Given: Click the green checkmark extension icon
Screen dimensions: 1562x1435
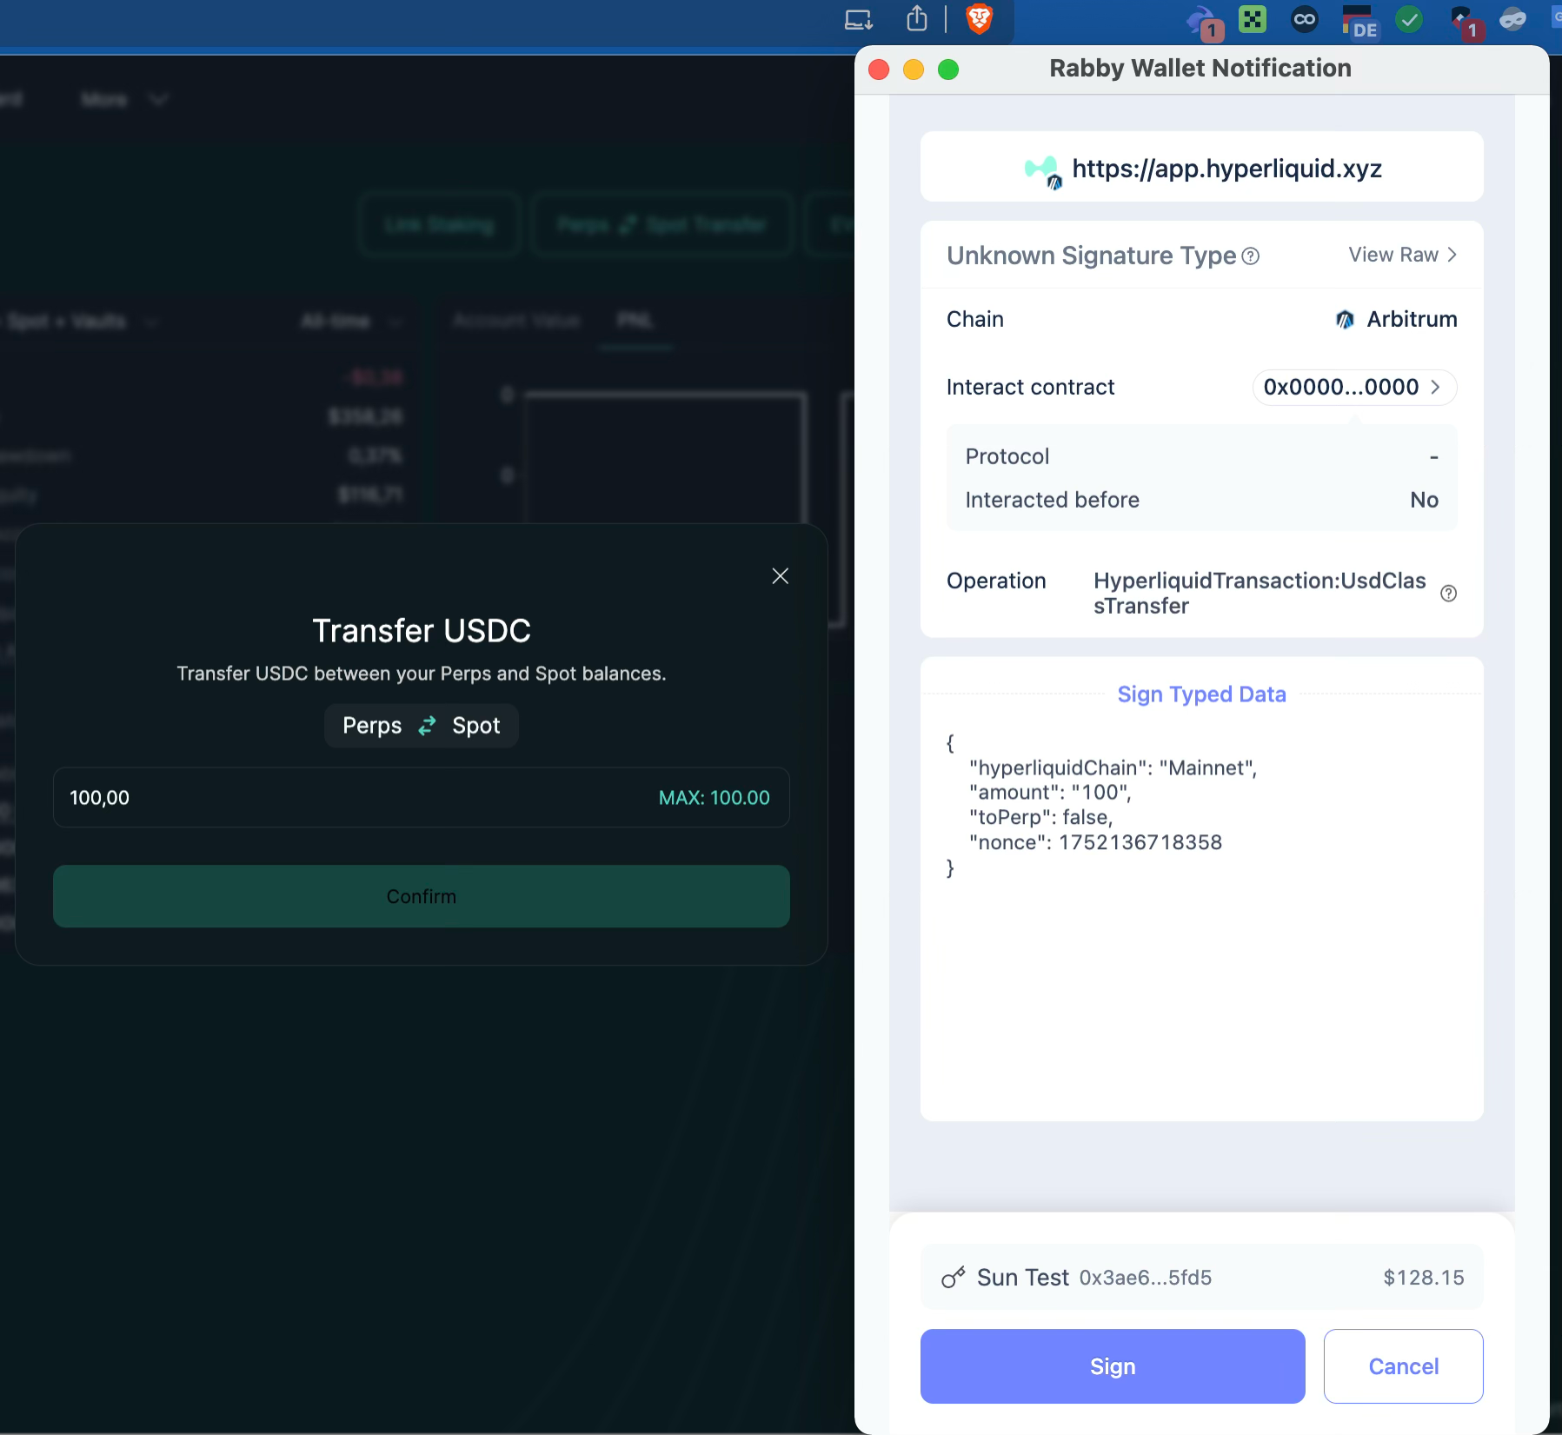Looking at the screenshot, I should point(1409,19).
